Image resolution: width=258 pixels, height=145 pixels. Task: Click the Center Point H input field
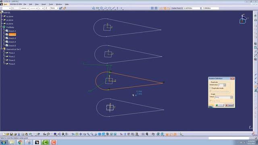pos(191,8)
